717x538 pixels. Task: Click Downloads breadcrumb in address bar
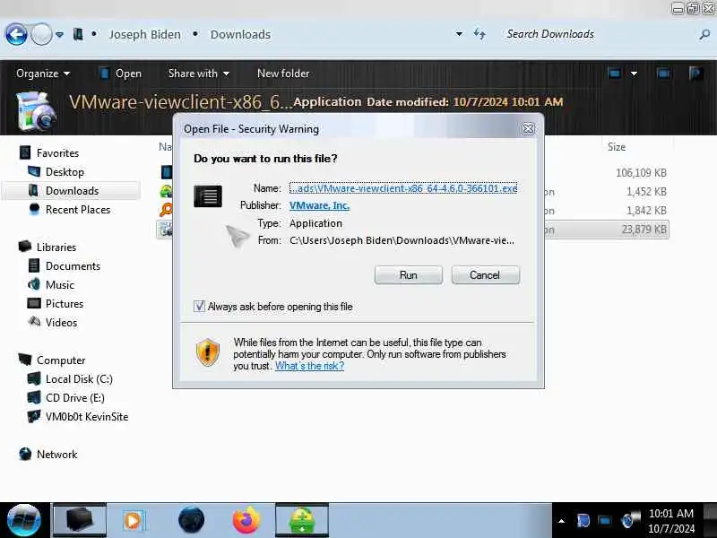240,34
